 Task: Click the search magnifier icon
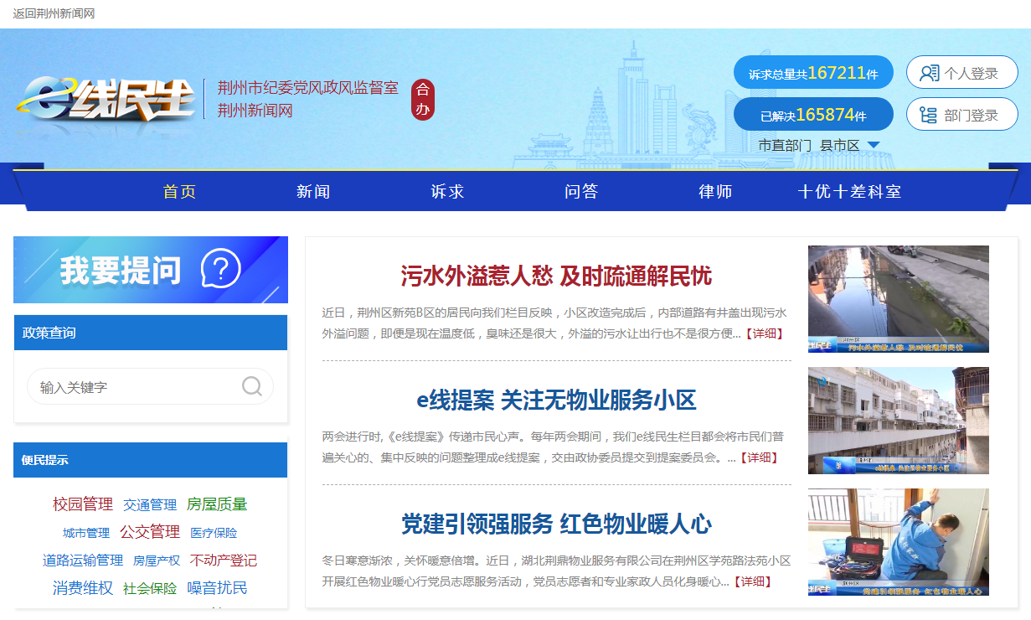251,386
